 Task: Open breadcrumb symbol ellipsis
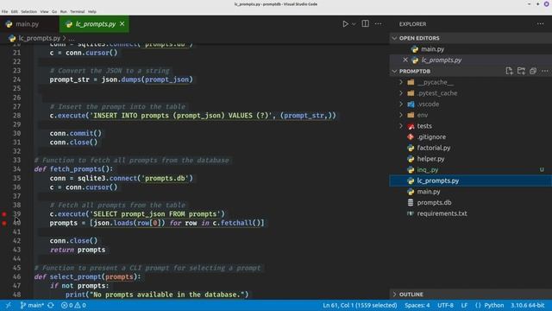(x=72, y=38)
